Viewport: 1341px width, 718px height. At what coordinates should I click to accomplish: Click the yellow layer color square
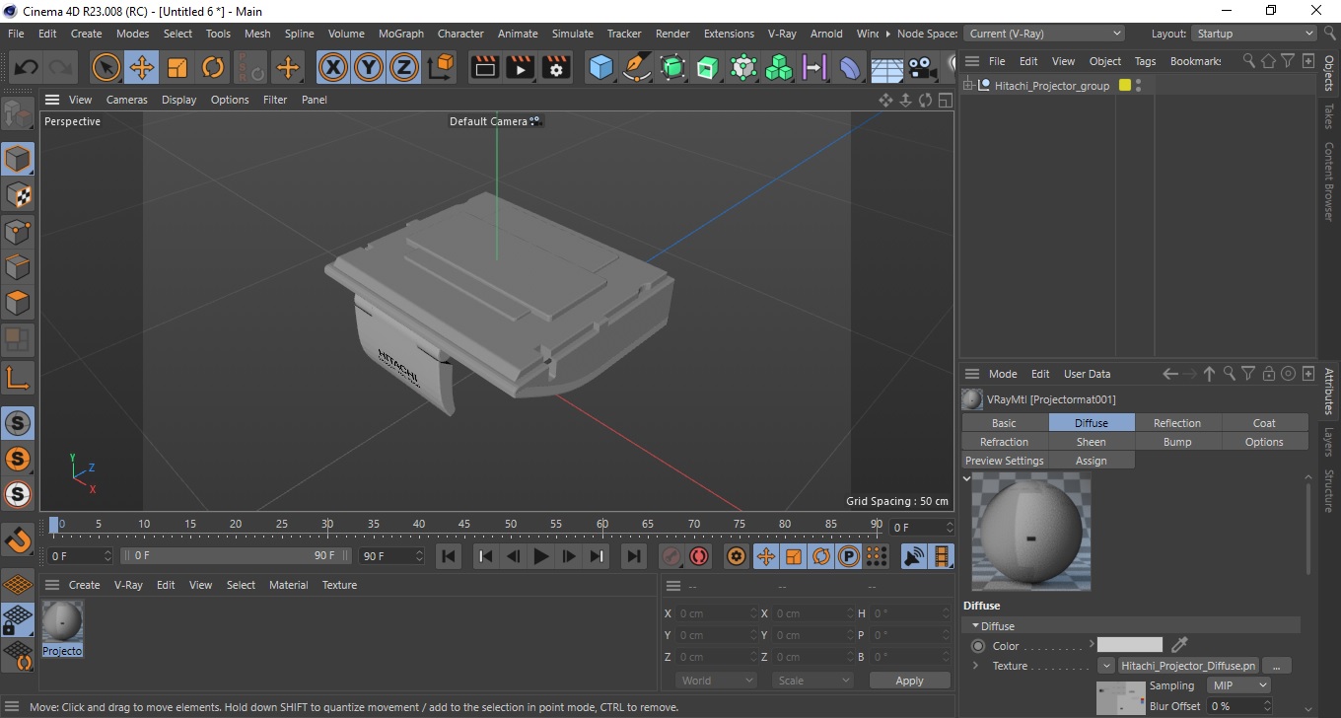(x=1125, y=86)
